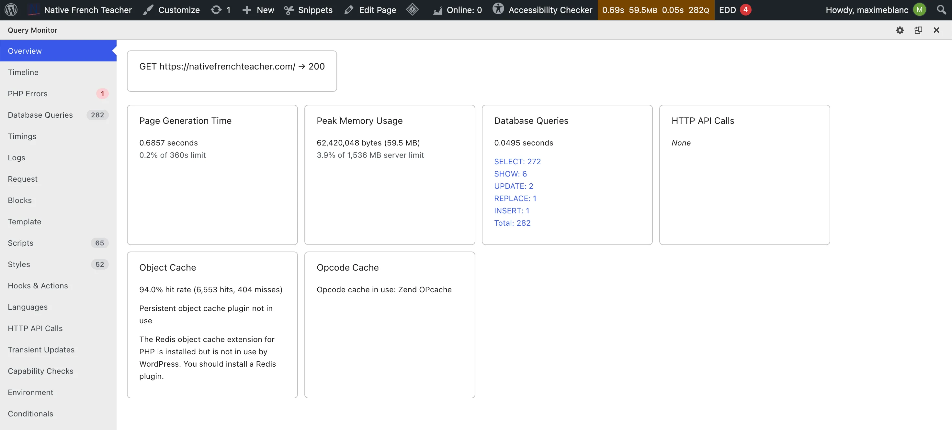Close the Query Monitor panel
The image size is (952, 430).
936,30
